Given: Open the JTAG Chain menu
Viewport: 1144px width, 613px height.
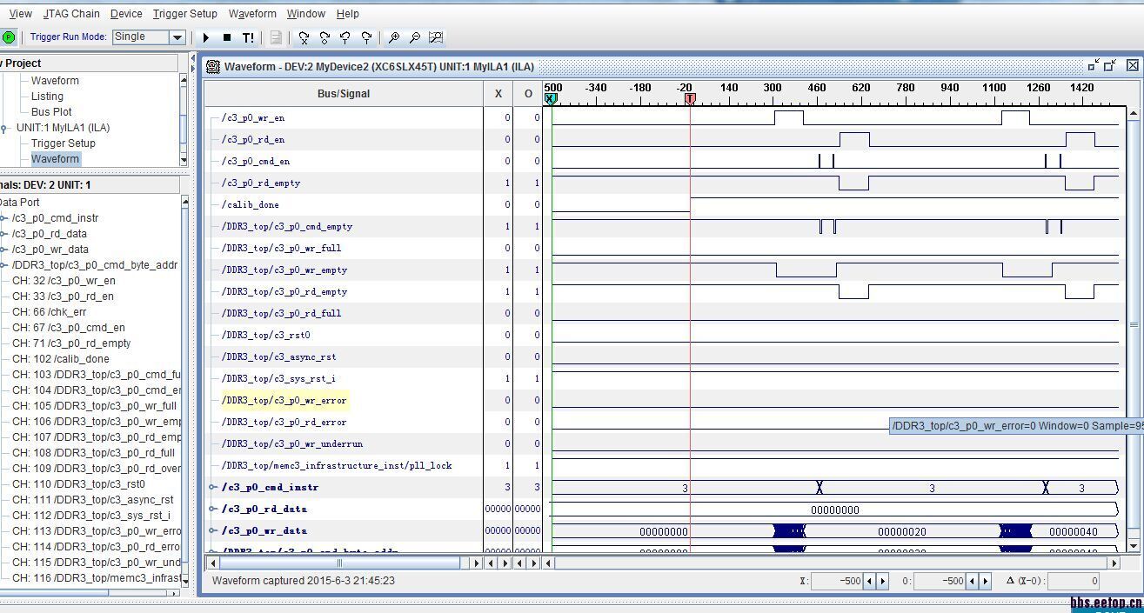Looking at the screenshot, I should [x=71, y=14].
